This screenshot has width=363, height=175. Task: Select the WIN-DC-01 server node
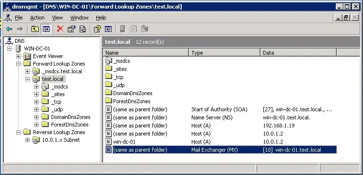tap(37, 49)
